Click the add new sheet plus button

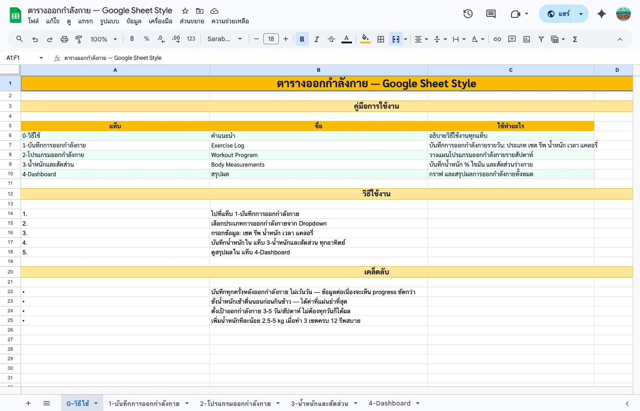tap(28, 403)
